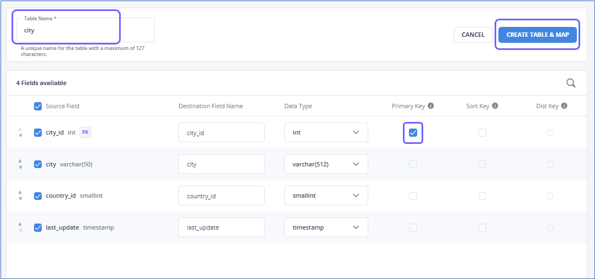Click the PK badge next to city_id

(86, 132)
